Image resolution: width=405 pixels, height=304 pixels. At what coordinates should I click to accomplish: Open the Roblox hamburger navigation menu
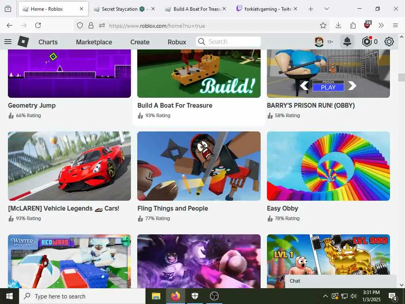click(x=8, y=42)
